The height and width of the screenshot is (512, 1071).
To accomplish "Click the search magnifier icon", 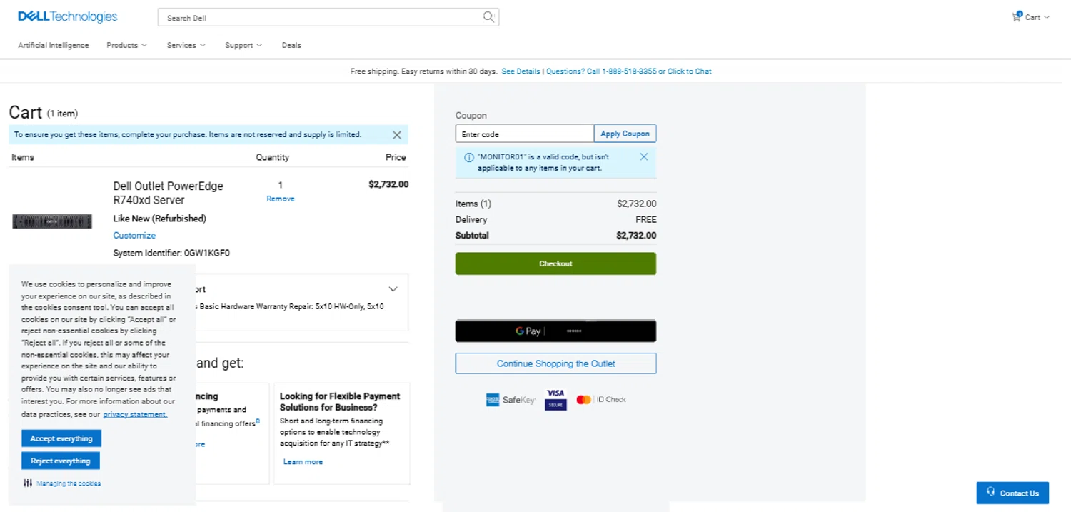I will [x=488, y=17].
